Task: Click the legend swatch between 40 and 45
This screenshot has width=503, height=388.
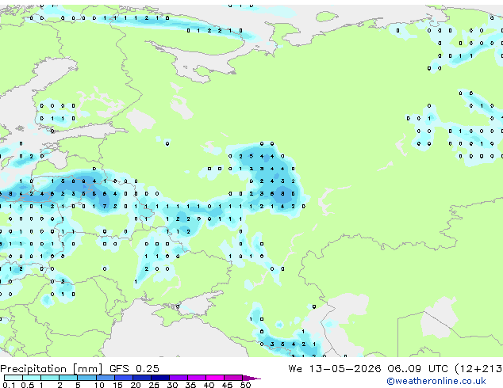Action: (x=215, y=378)
